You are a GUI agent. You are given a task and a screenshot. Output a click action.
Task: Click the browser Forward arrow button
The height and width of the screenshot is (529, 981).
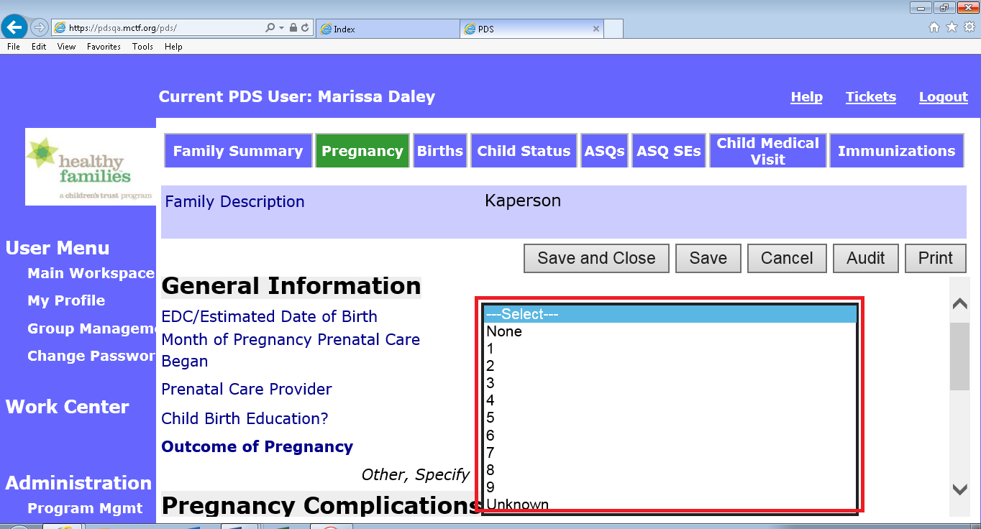coord(40,27)
